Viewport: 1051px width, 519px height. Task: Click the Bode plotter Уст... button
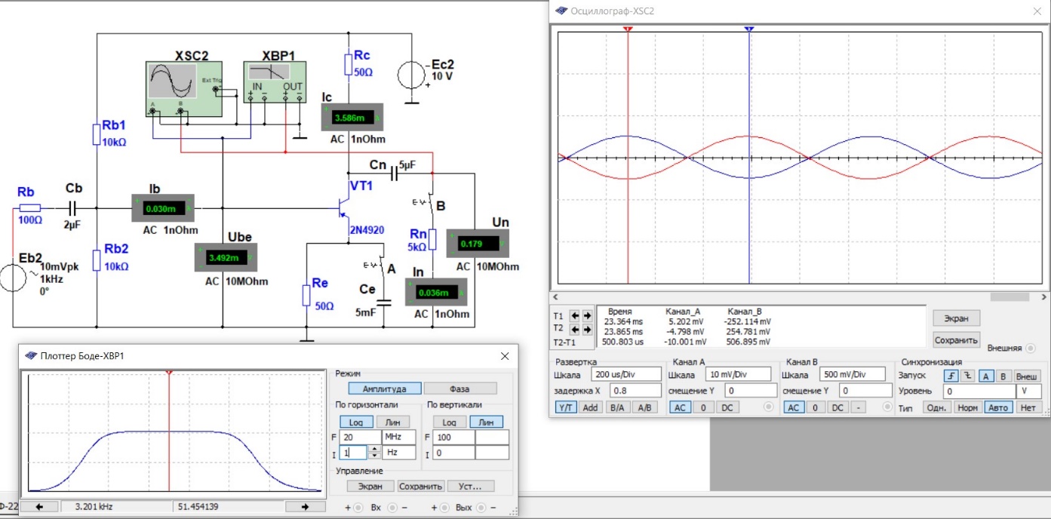tap(471, 486)
